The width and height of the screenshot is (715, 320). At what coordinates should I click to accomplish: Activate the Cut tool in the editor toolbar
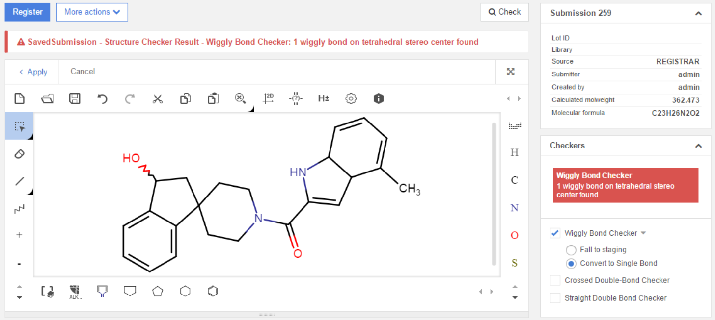(158, 98)
